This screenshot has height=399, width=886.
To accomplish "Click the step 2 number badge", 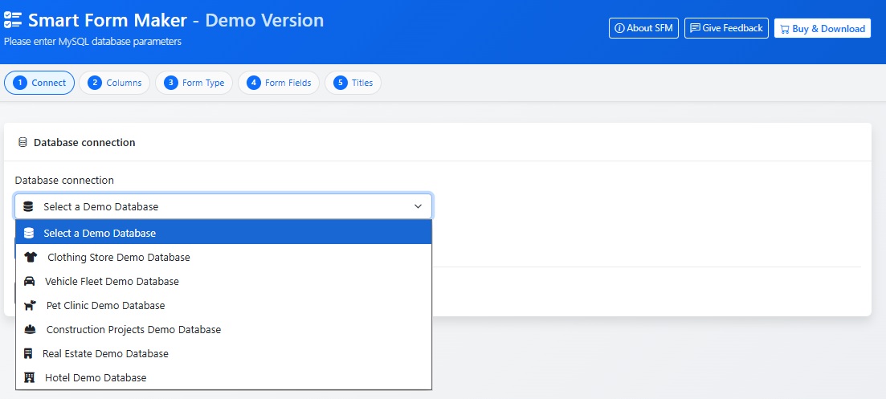I will 94,83.
